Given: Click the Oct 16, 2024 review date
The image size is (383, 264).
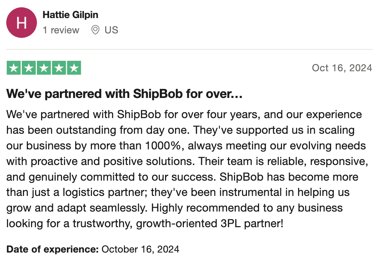Looking at the screenshot, I should (x=342, y=68).
